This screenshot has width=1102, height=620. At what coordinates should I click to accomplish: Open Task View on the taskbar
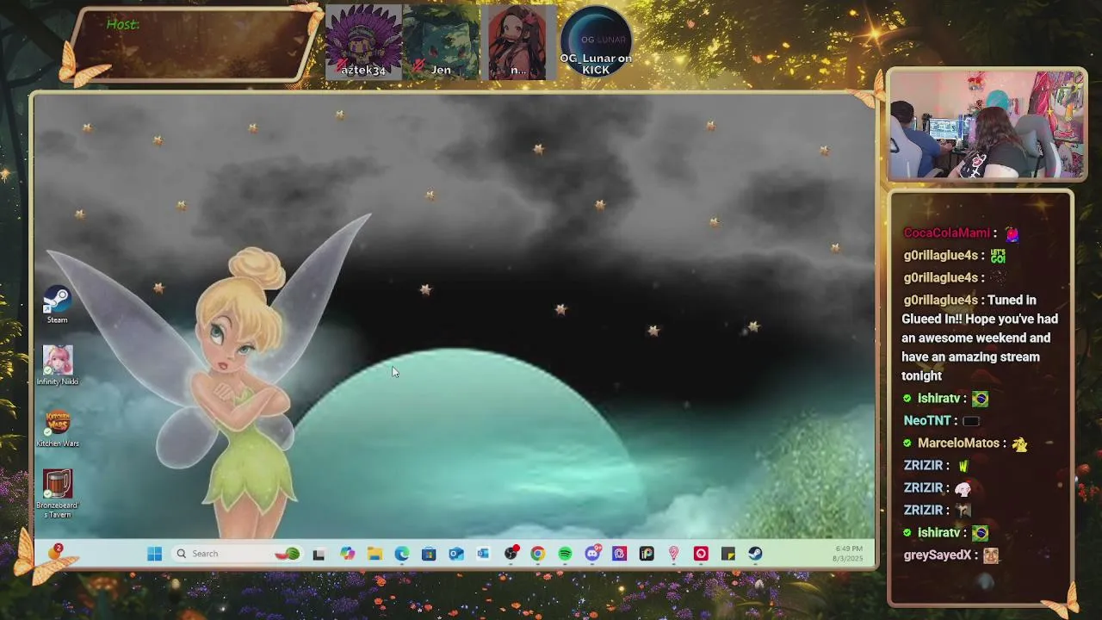coord(319,554)
